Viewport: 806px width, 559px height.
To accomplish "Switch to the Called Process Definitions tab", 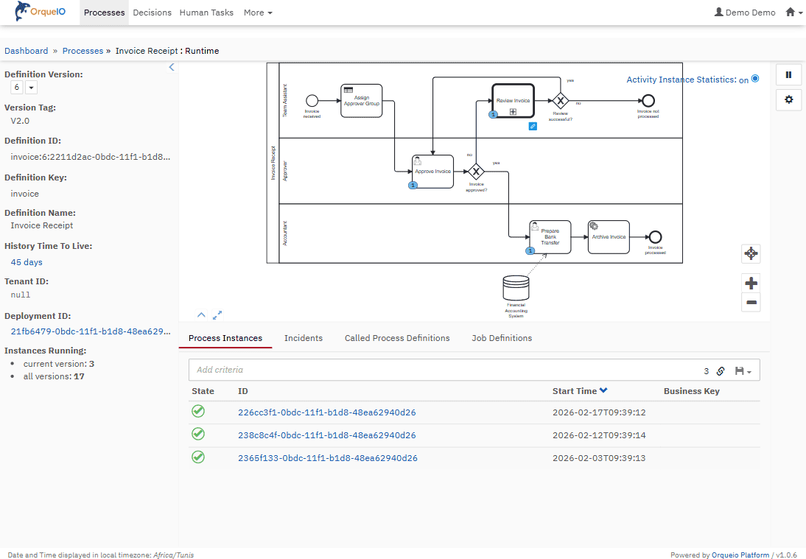I will [x=397, y=338].
